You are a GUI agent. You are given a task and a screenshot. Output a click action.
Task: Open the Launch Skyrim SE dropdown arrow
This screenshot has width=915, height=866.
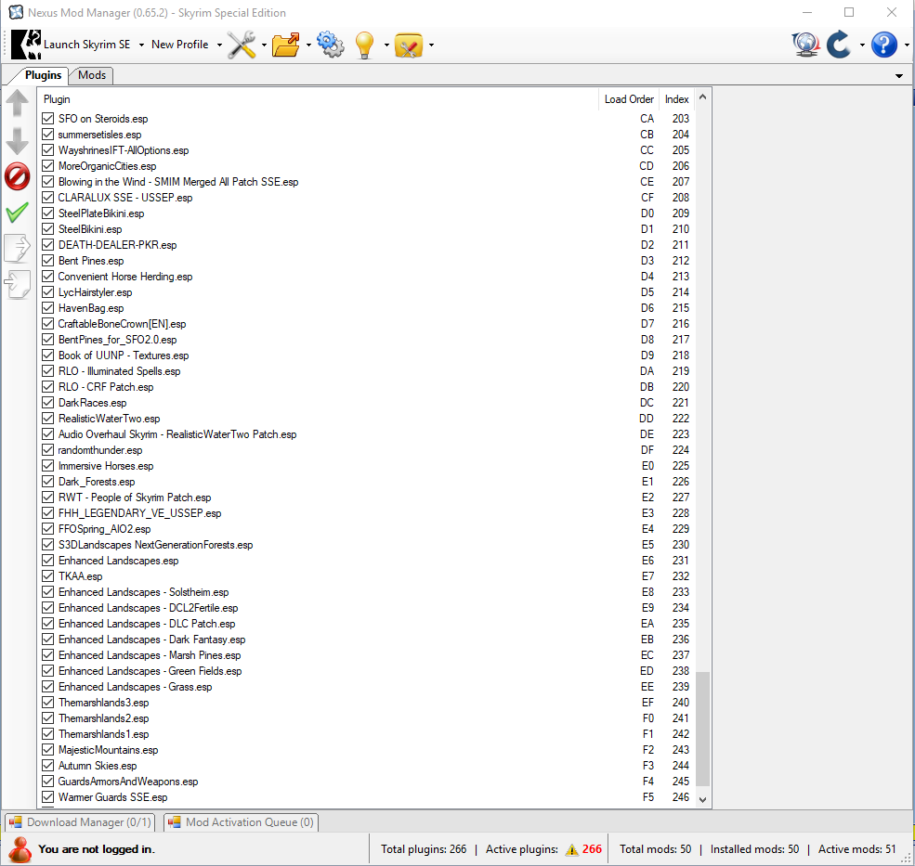tap(140, 45)
